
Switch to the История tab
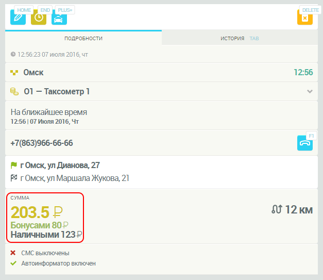(x=232, y=39)
